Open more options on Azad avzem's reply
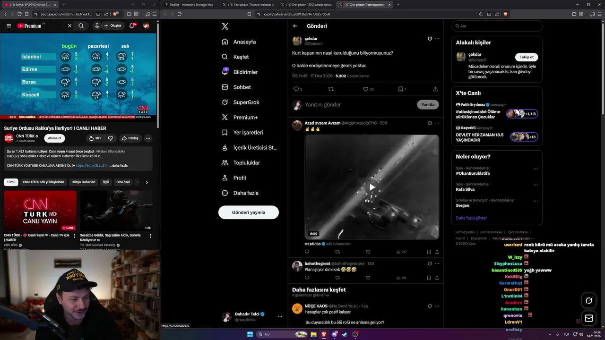605x340 pixels. coord(437,123)
